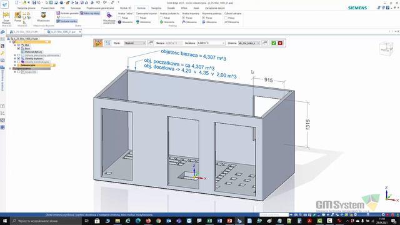Open the Zmienna variable dropdown
Image resolution: width=400 pixels, height=225 pixels.
258,43
